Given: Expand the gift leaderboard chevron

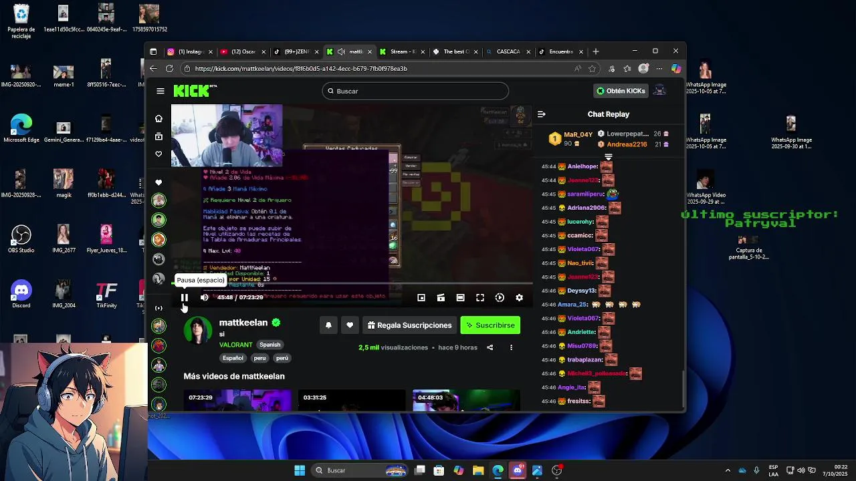Looking at the screenshot, I should [609, 157].
